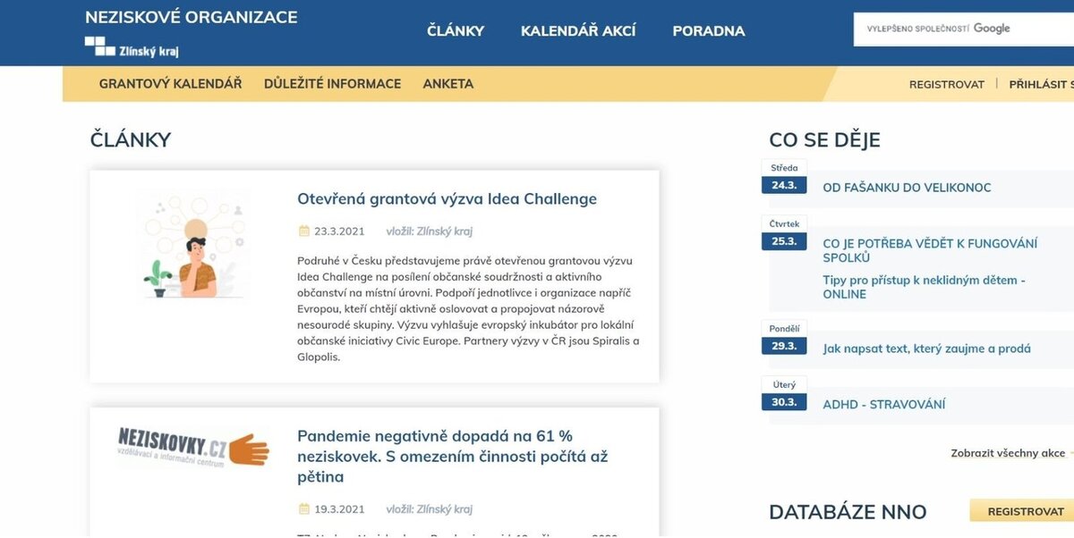The width and height of the screenshot is (1074, 538).
Task: Click the yellow REGISTROVAT button near Databáze NNO
Action: pyautogui.click(x=1024, y=511)
